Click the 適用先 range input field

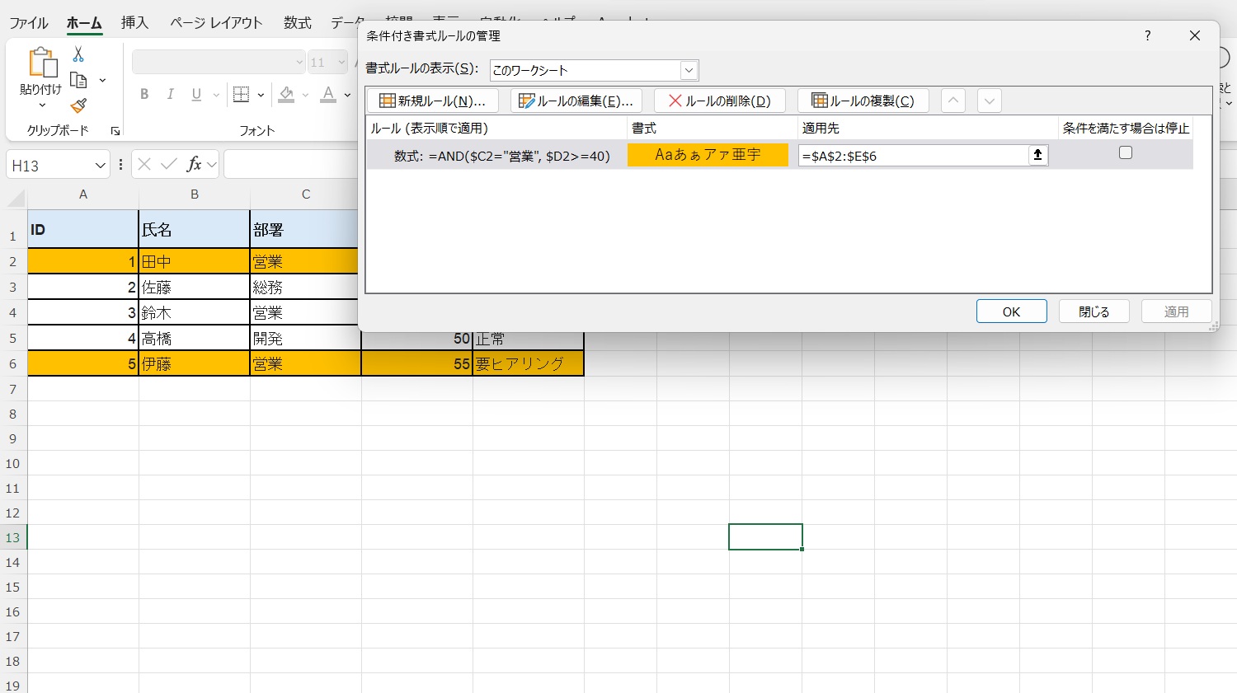911,156
